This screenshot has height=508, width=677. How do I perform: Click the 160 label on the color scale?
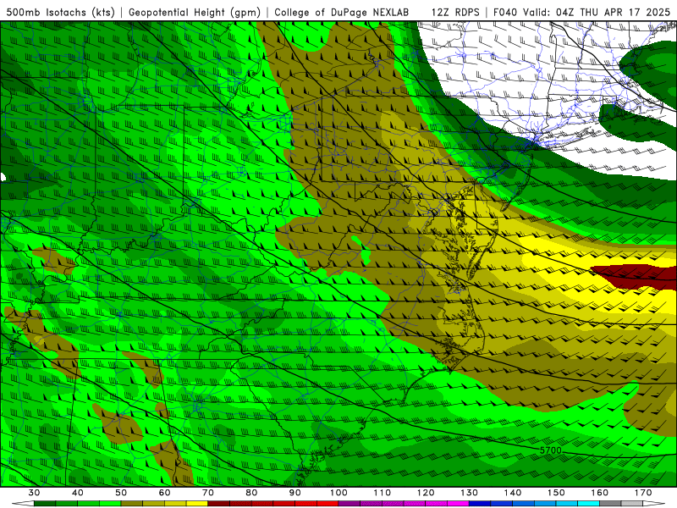600,493
